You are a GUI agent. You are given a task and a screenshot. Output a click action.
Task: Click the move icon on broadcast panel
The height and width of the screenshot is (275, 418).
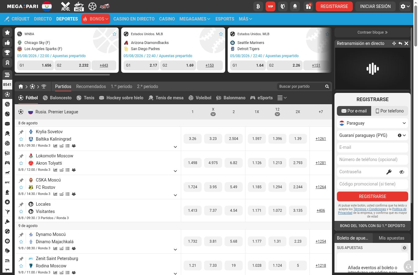point(394,43)
